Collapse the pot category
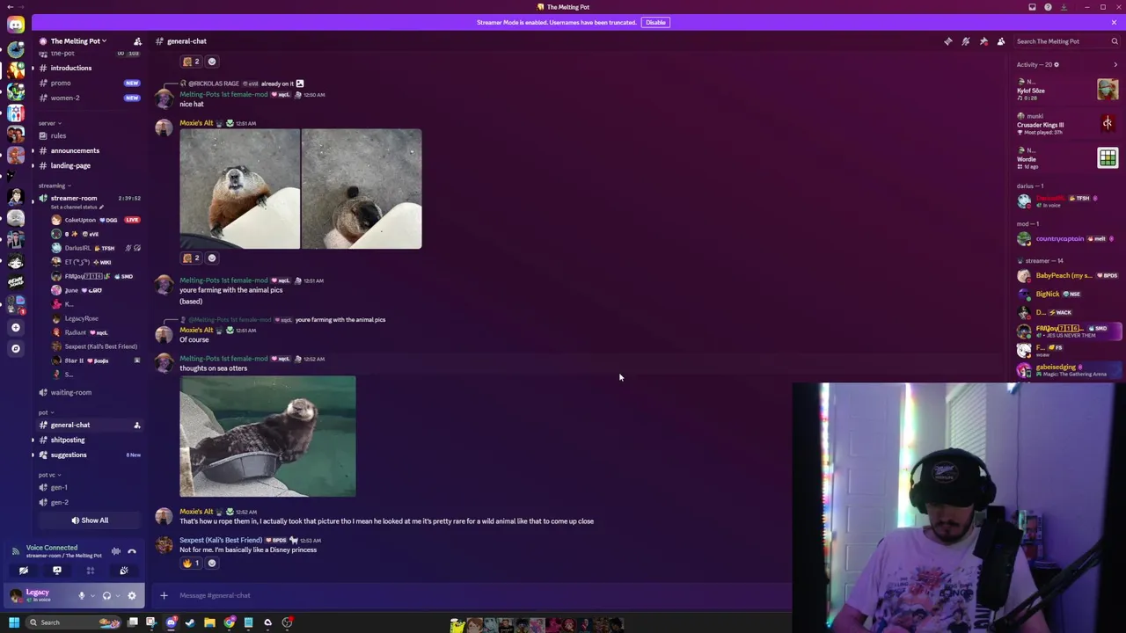This screenshot has height=633, width=1126. point(46,412)
